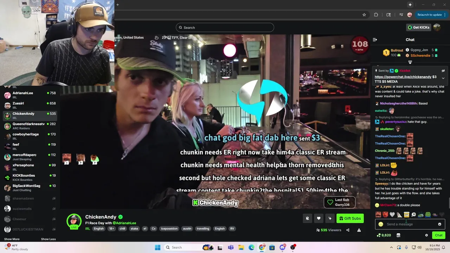Report the stream via warning triangle icon
This screenshot has width=450, height=253.
(x=359, y=230)
